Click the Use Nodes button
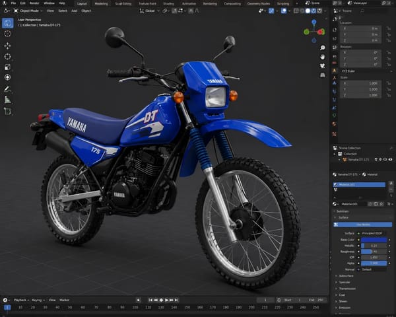Image resolution: width=396 pixels, height=317 pixels. click(362, 225)
